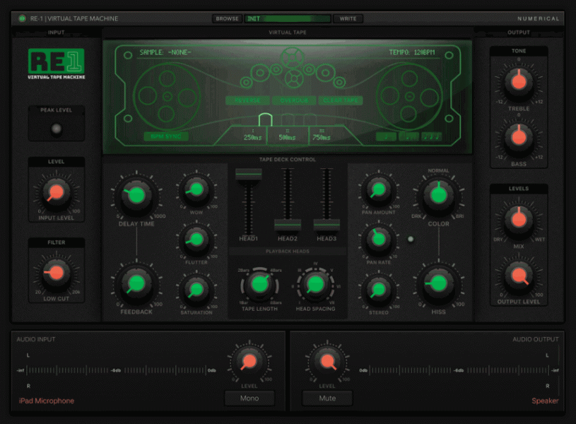Click the Low Cut filter knob
The image size is (576, 424).
57,272
